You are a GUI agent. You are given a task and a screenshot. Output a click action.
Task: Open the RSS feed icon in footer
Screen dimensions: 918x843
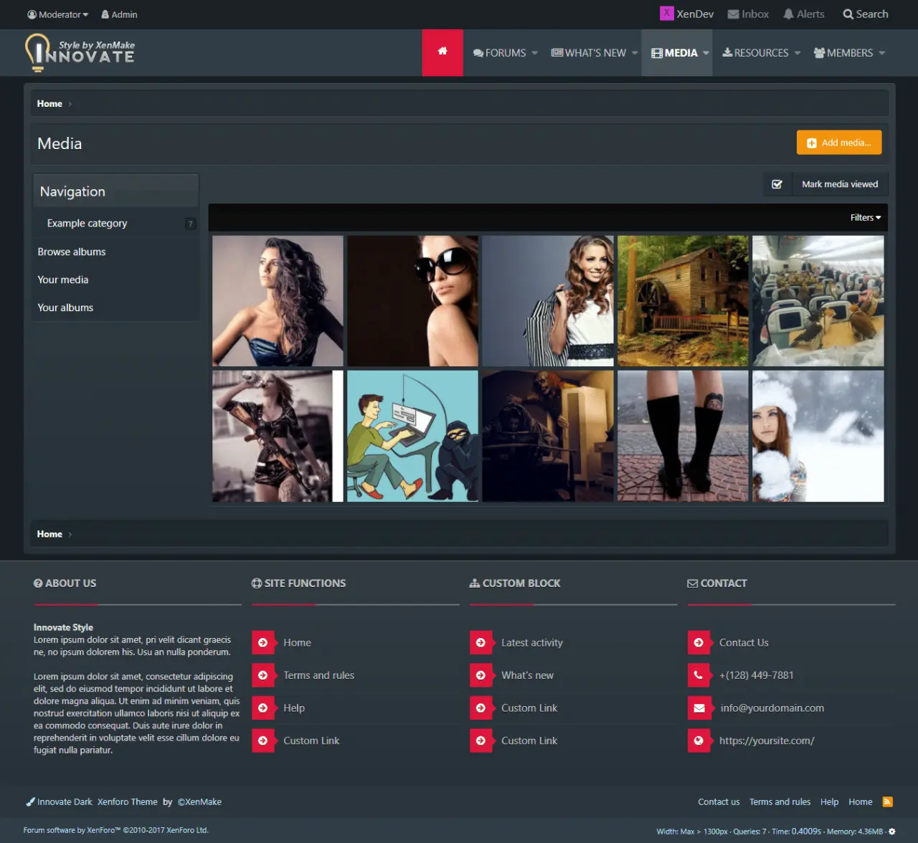[x=887, y=801]
